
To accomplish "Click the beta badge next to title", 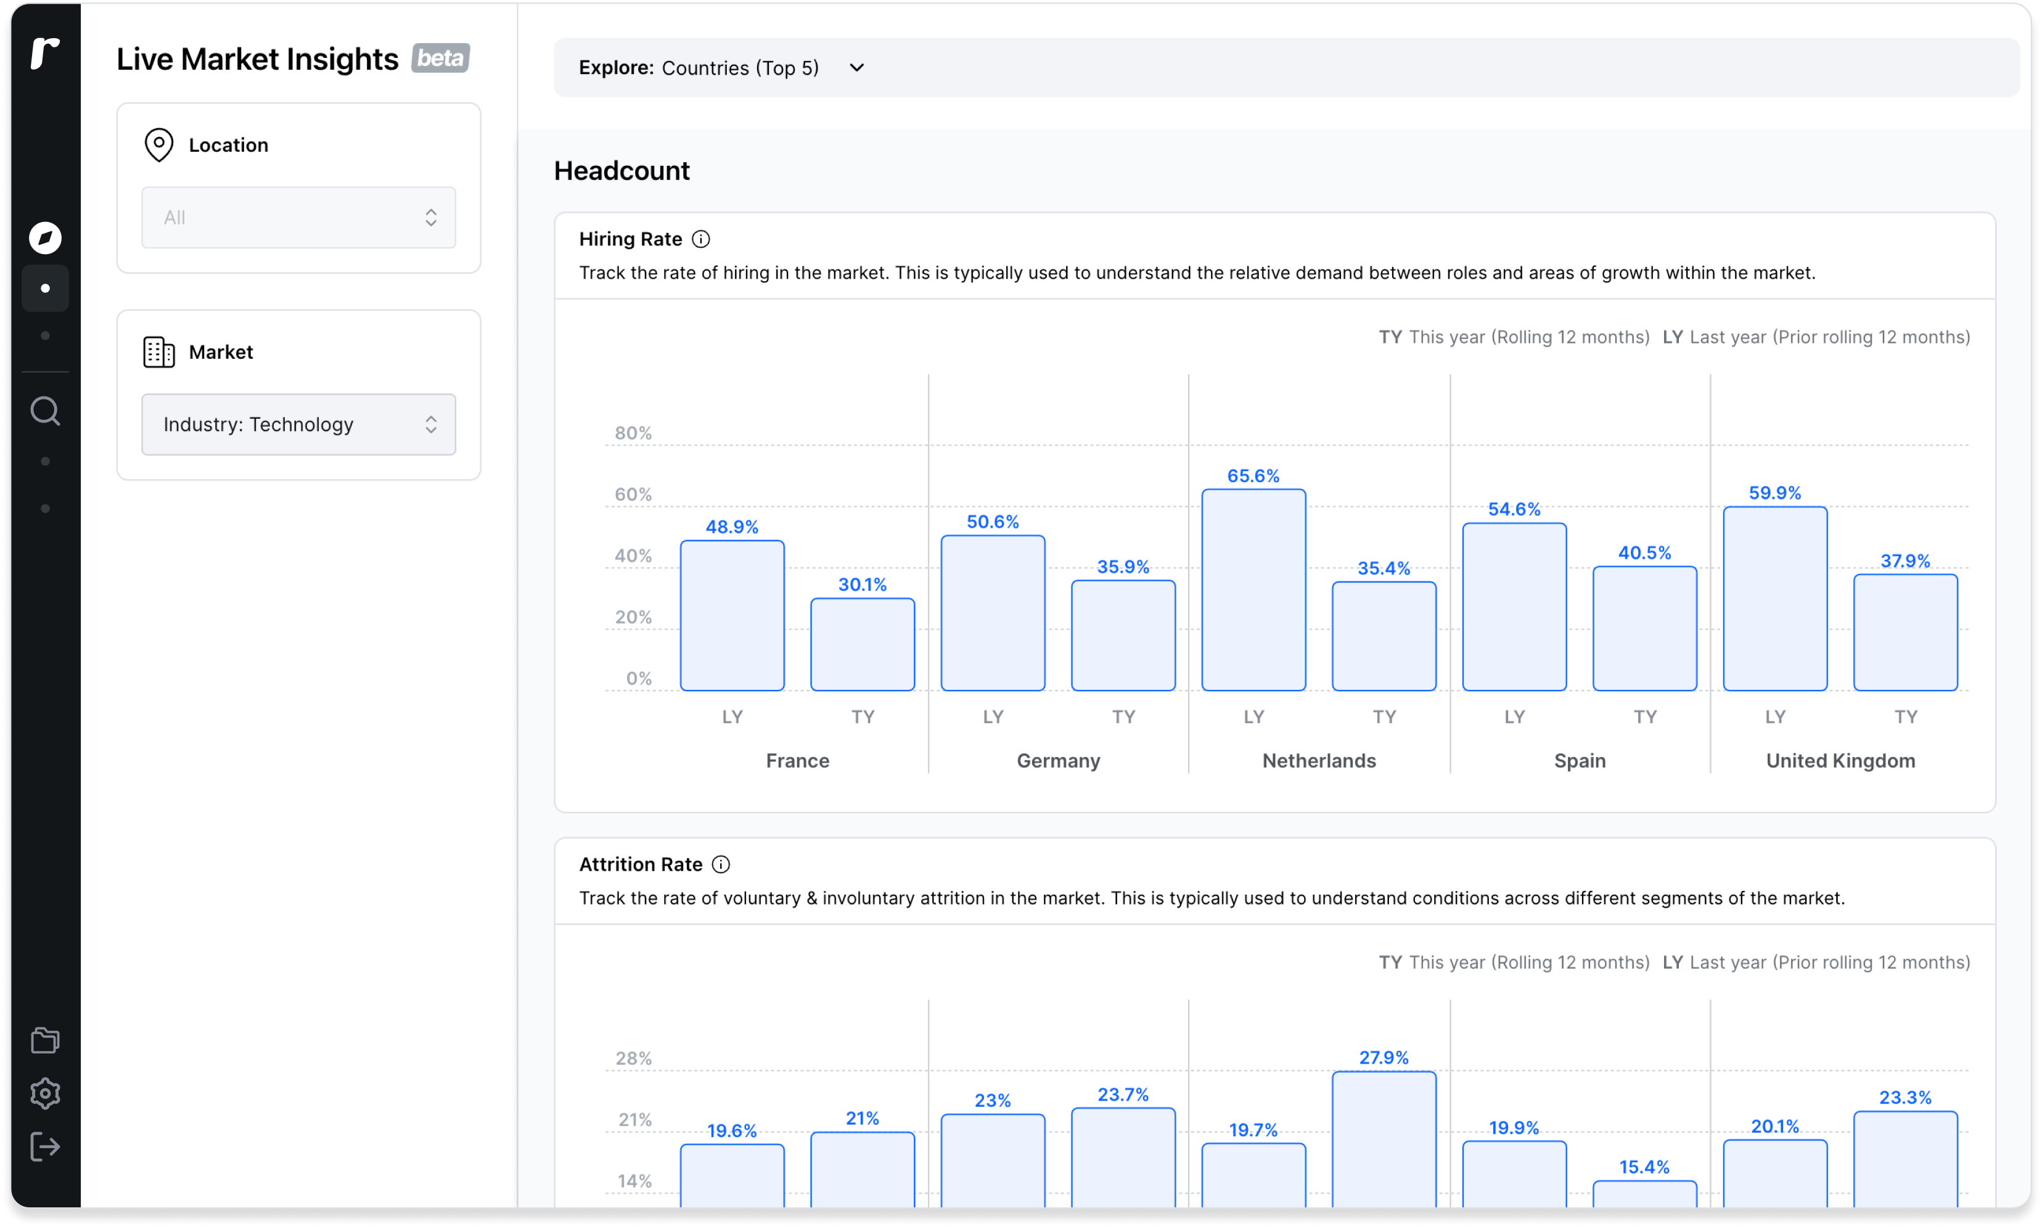I will (x=441, y=58).
